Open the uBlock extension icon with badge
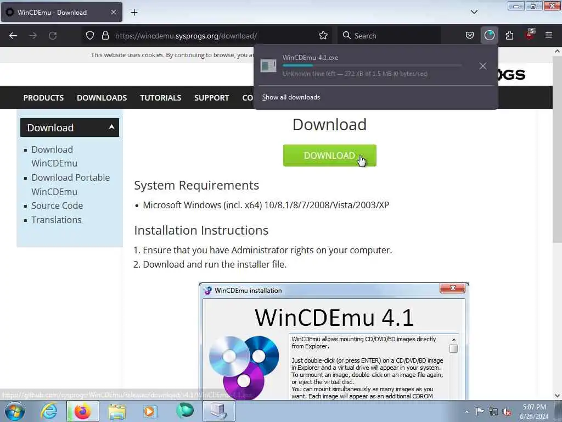 [x=530, y=35]
